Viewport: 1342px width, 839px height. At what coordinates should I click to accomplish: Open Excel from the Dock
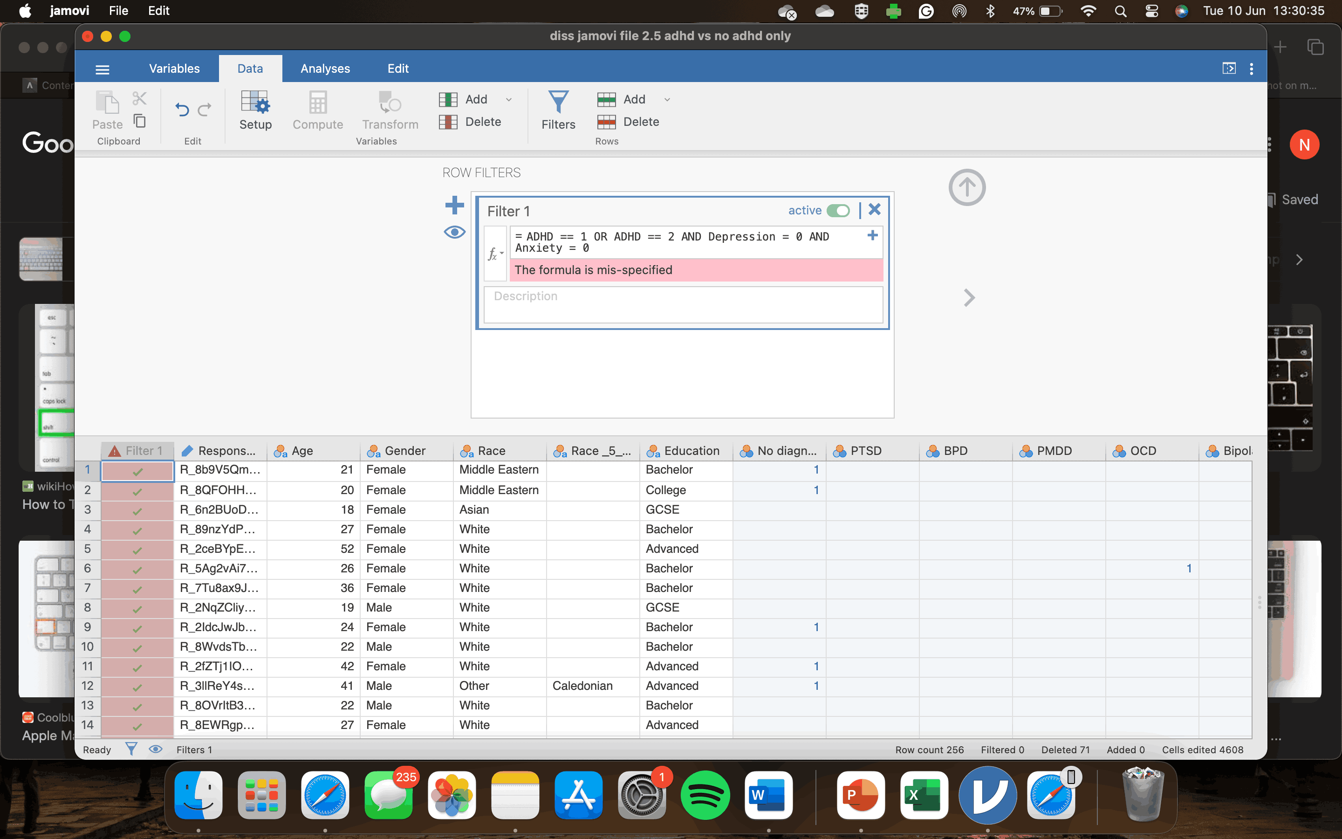click(x=924, y=795)
